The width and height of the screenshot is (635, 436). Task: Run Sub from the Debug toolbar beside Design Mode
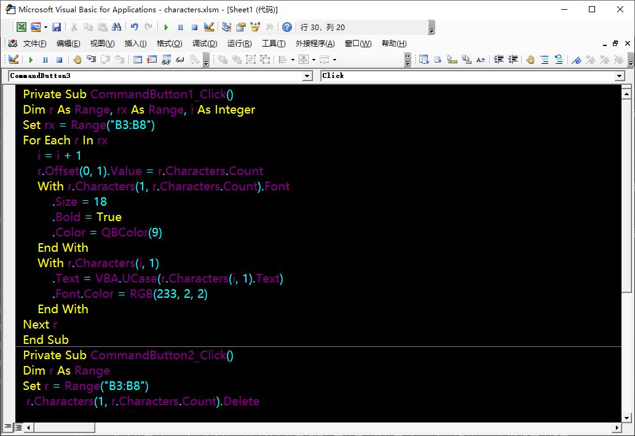31,60
